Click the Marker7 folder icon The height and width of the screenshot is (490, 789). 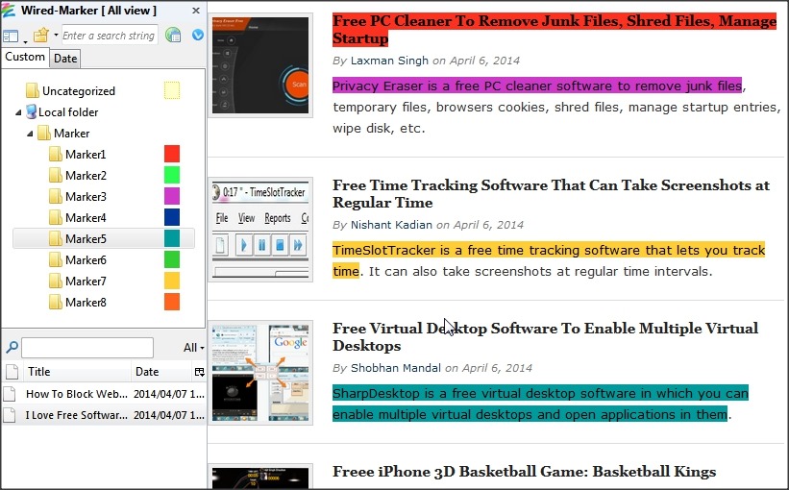[56, 281]
